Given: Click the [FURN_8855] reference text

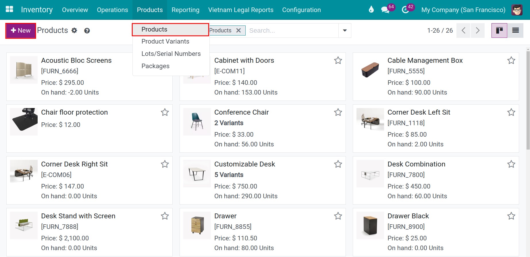Looking at the screenshot, I should [x=233, y=227].
